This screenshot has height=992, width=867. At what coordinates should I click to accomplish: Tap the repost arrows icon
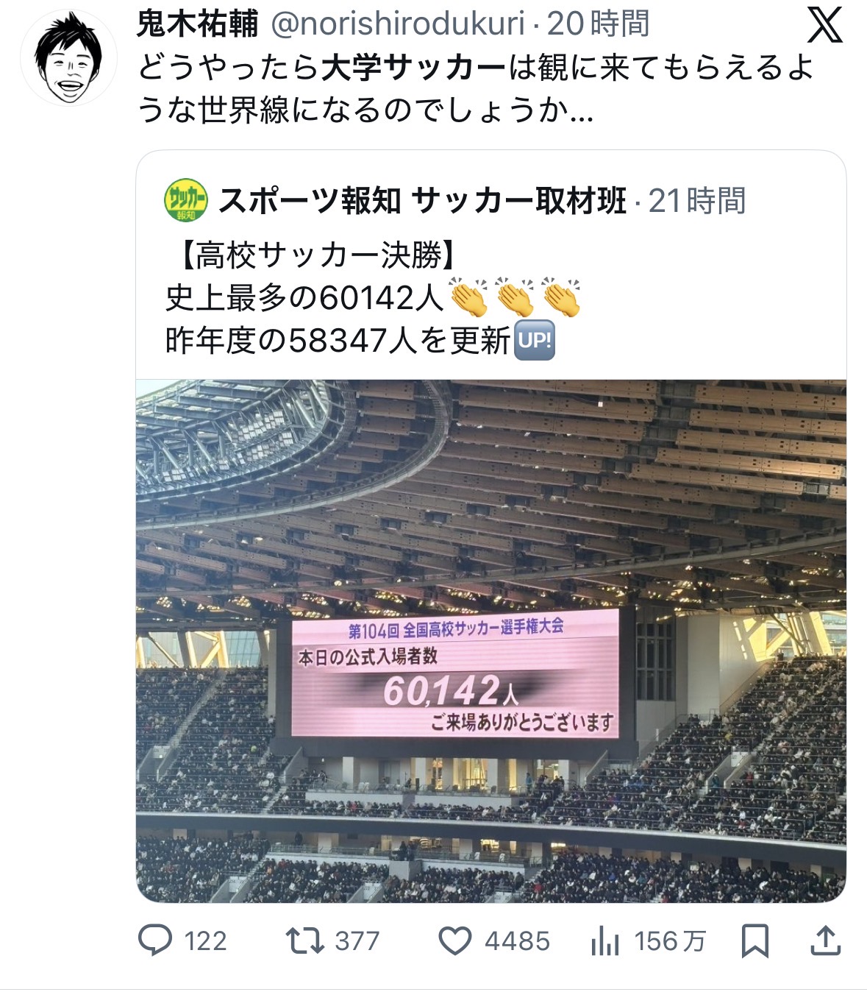coord(304,940)
